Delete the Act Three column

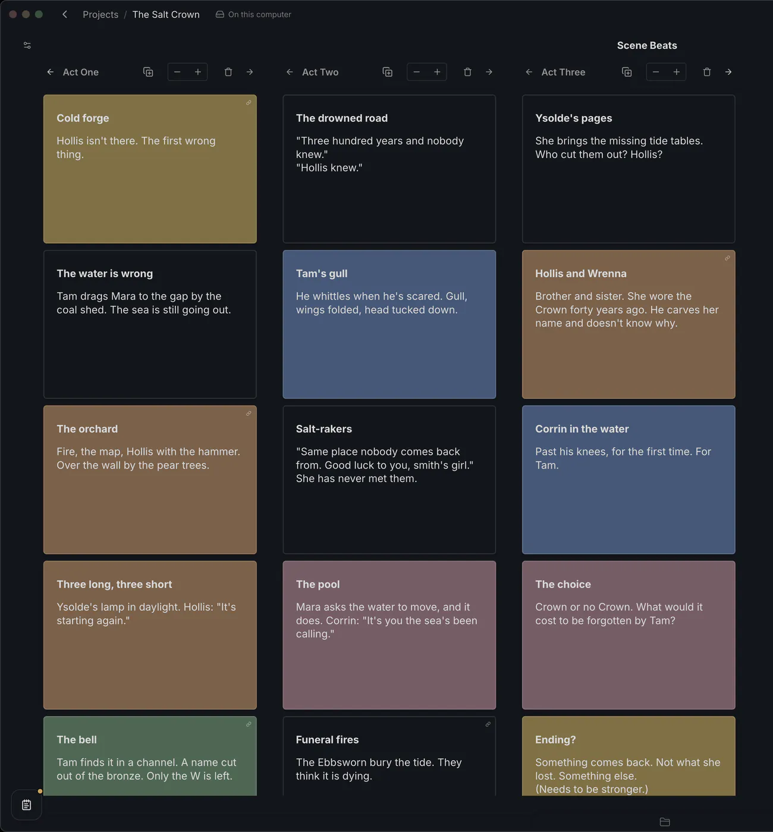tap(707, 72)
